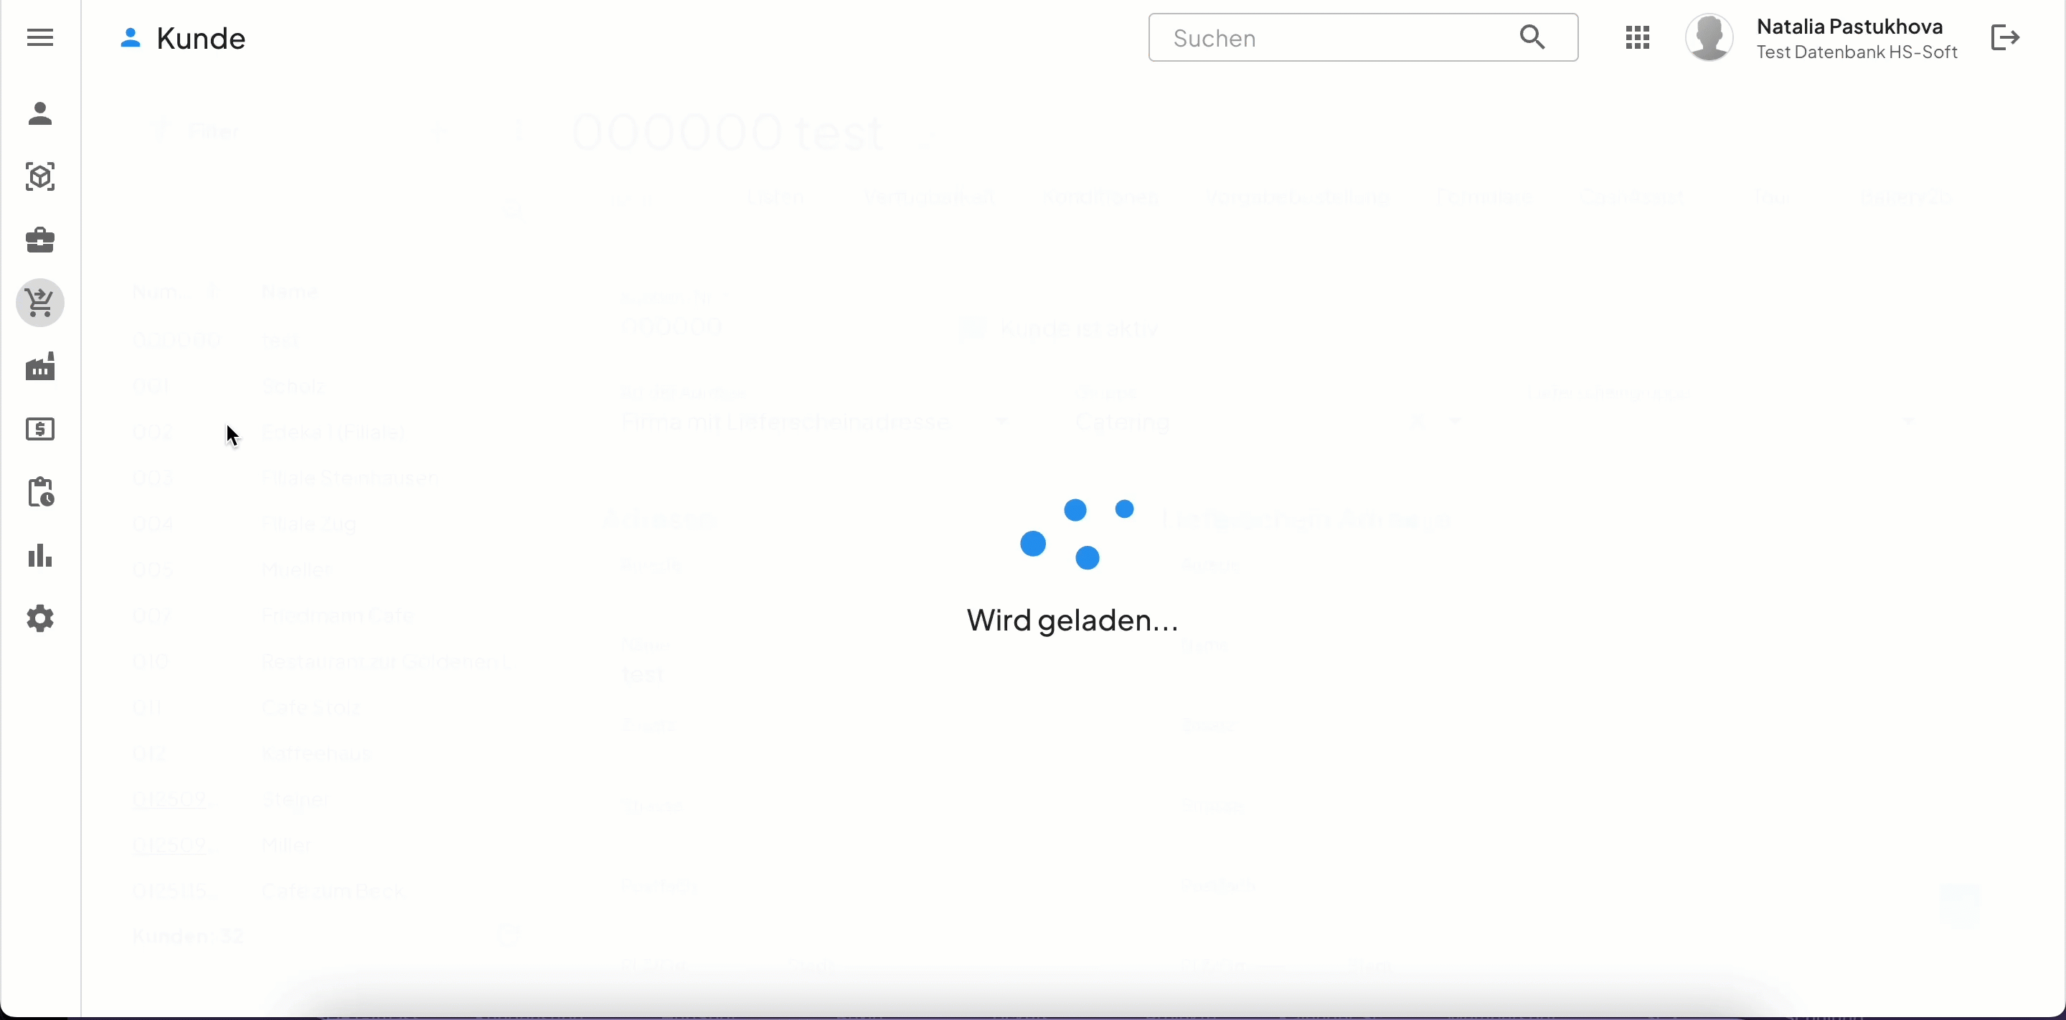Open the briefcase module in sidebar
The image size is (2066, 1020).
coord(41,240)
